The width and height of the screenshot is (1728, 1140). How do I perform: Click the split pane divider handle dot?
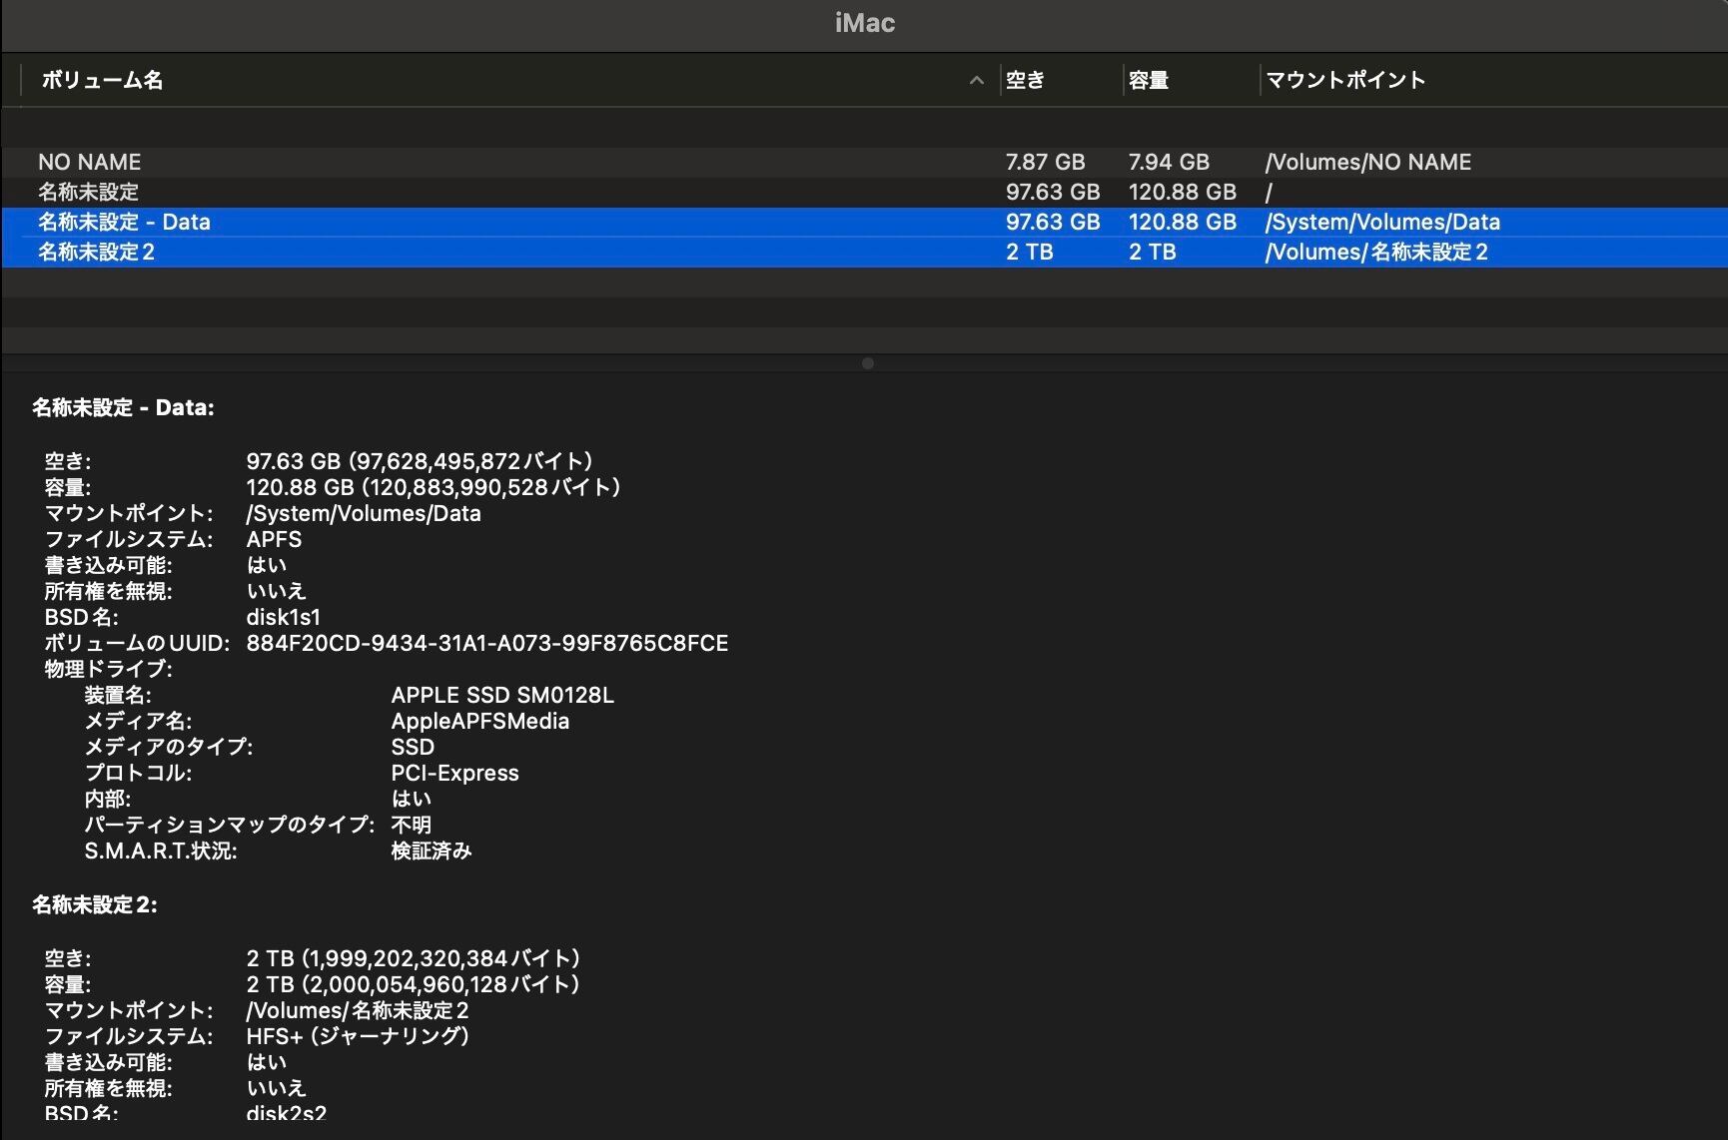867,363
